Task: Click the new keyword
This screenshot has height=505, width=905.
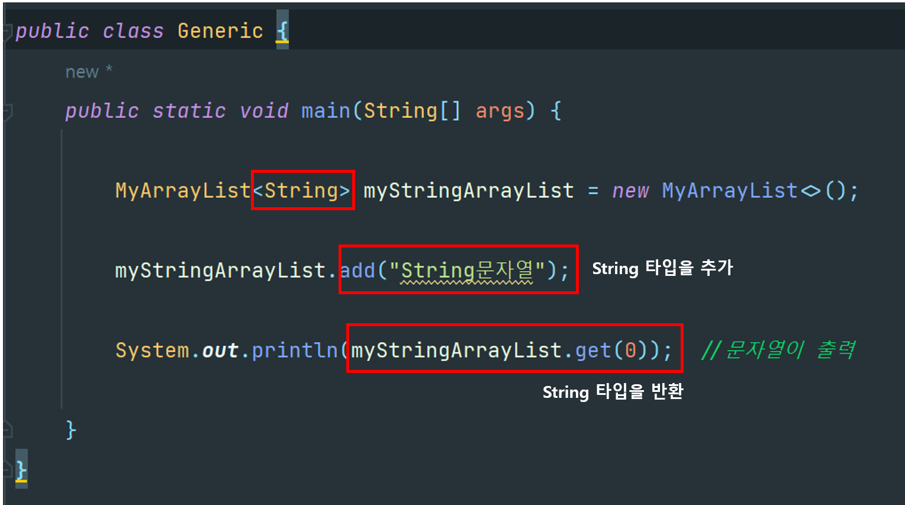Action: (x=630, y=191)
